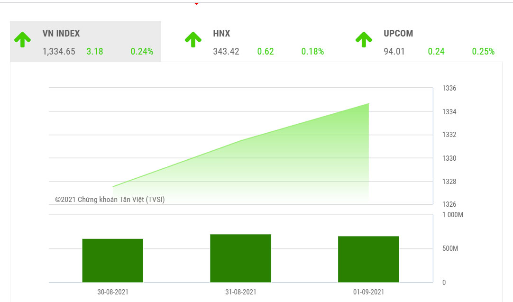Click the HNX index value 343.42

pos(226,52)
